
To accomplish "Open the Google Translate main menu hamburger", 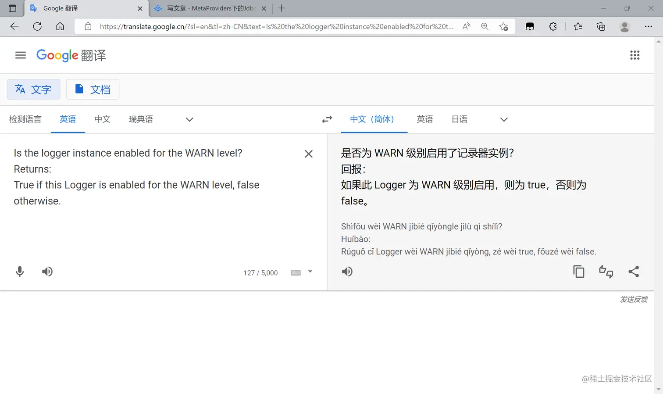I will (21, 55).
